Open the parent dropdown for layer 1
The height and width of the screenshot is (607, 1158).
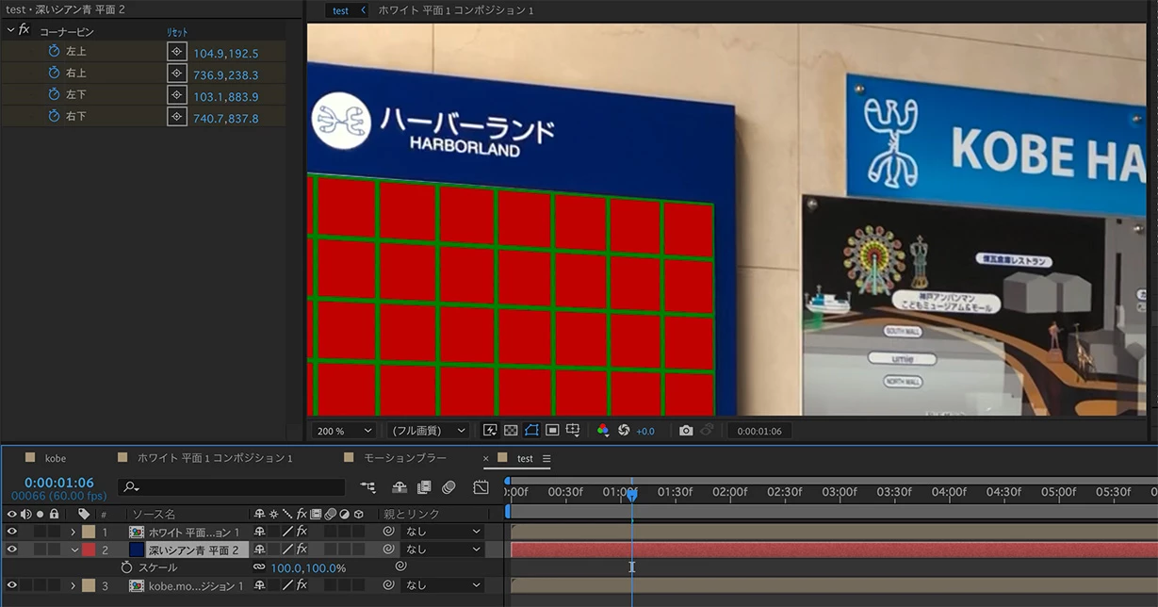pyautogui.click(x=443, y=532)
